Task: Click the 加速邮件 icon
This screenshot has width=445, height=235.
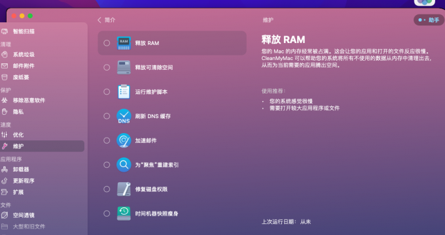Action: (124, 140)
